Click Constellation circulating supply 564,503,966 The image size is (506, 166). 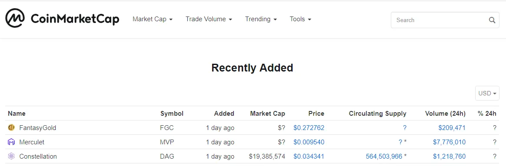(384, 156)
